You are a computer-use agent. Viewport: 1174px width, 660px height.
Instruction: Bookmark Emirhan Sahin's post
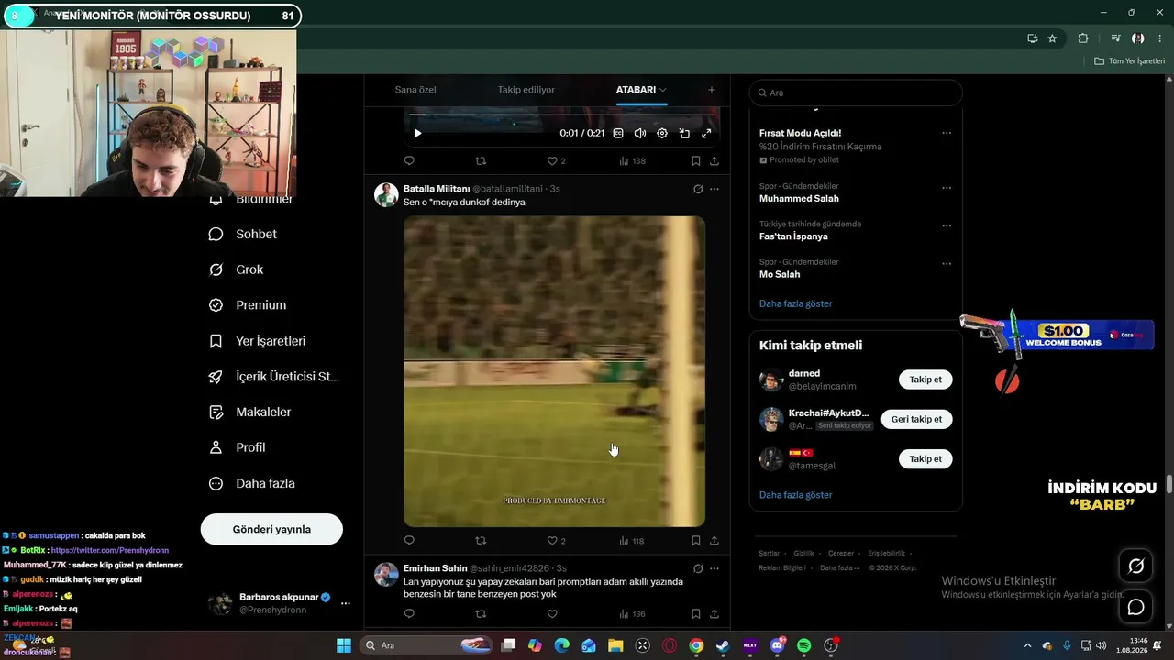pos(696,614)
